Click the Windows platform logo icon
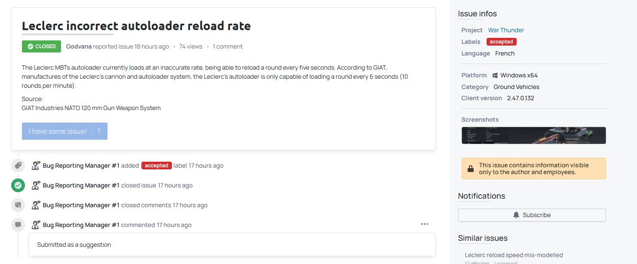 click(x=495, y=76)
